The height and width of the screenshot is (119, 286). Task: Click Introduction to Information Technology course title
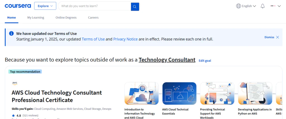[x=140, y=113]
